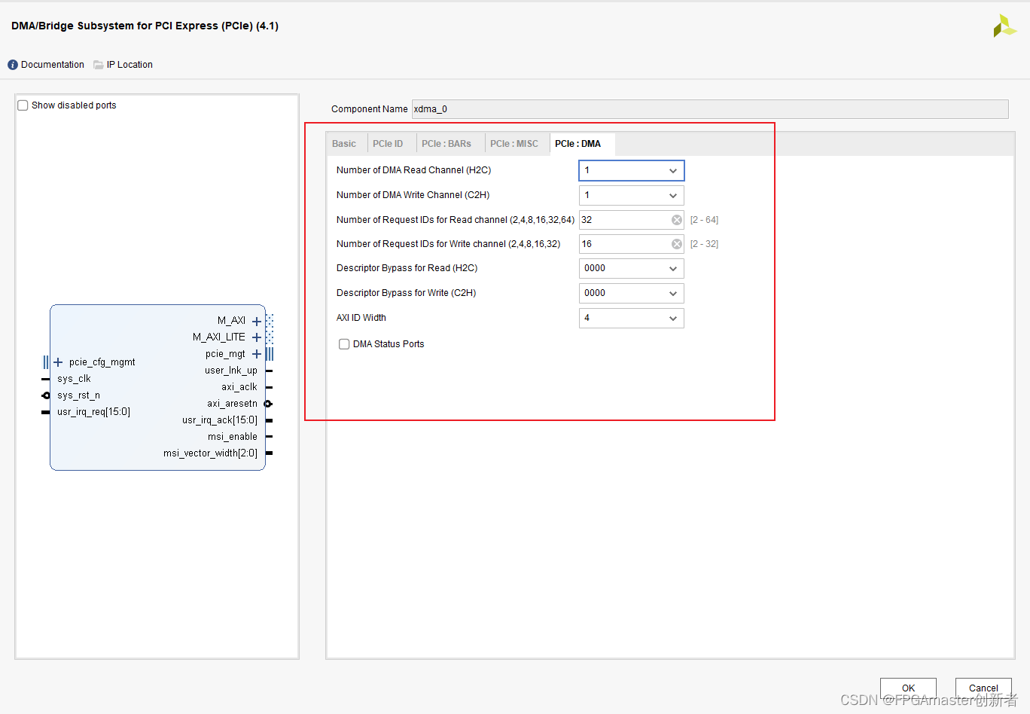Viewport: 1030px width, 714px height.
Task: Open Number of DMA Write Channel dropdown
Action: pyautogui.click(x=632, y=196)
